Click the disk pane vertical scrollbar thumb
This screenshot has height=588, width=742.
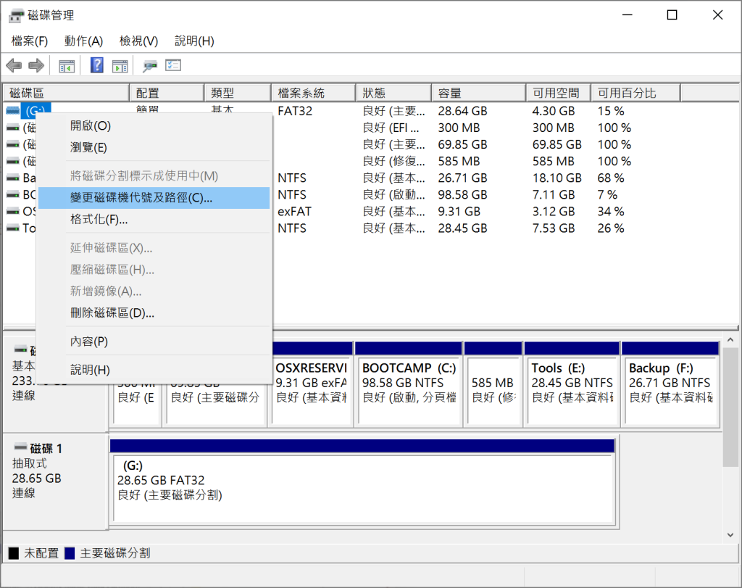[x=730, y=407]
